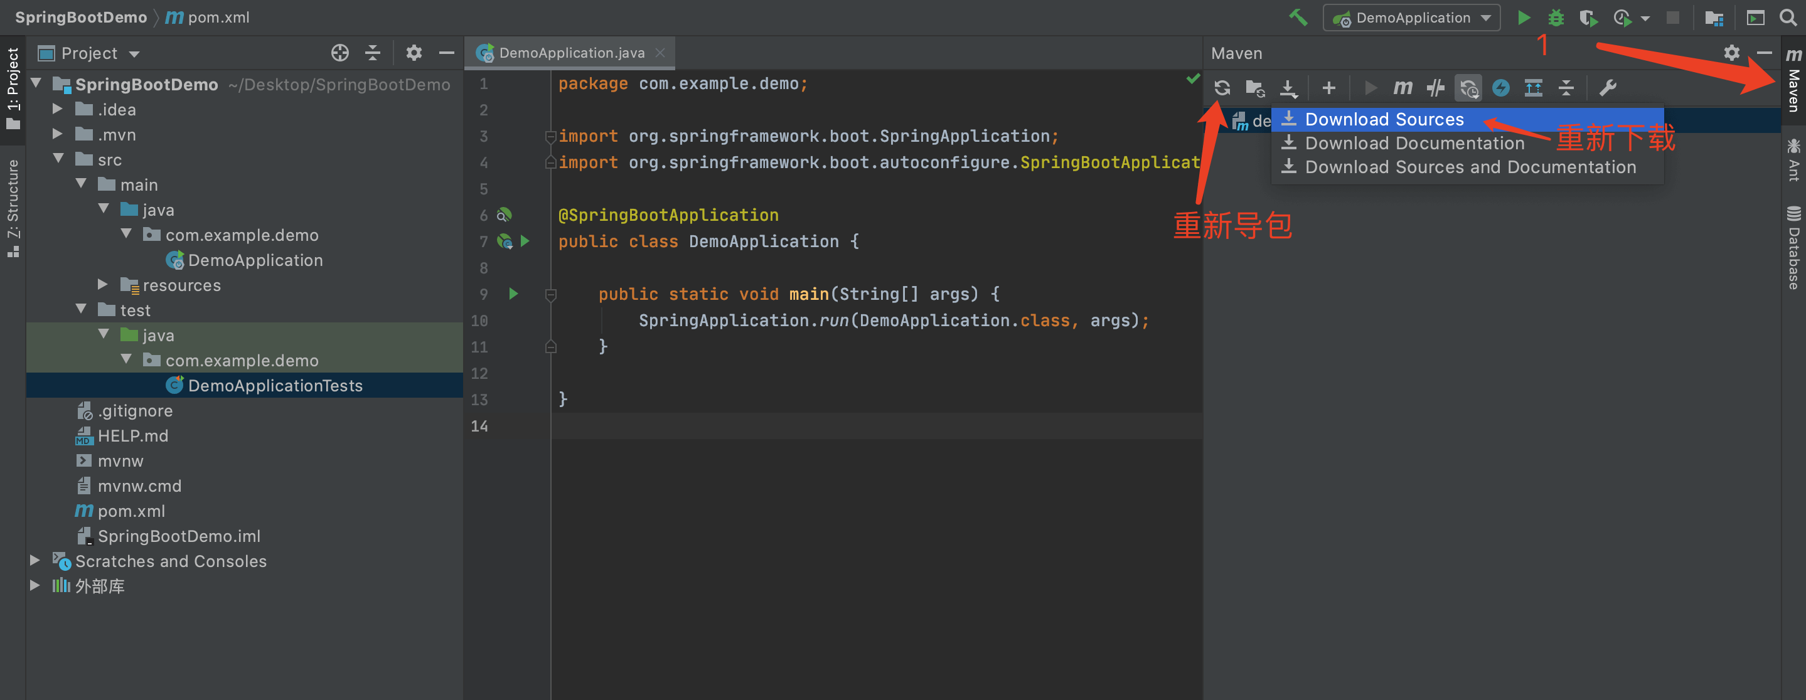Collapse All in the Project panel
This screenshot has width=1806, height=700.
(x=373, y=53)
